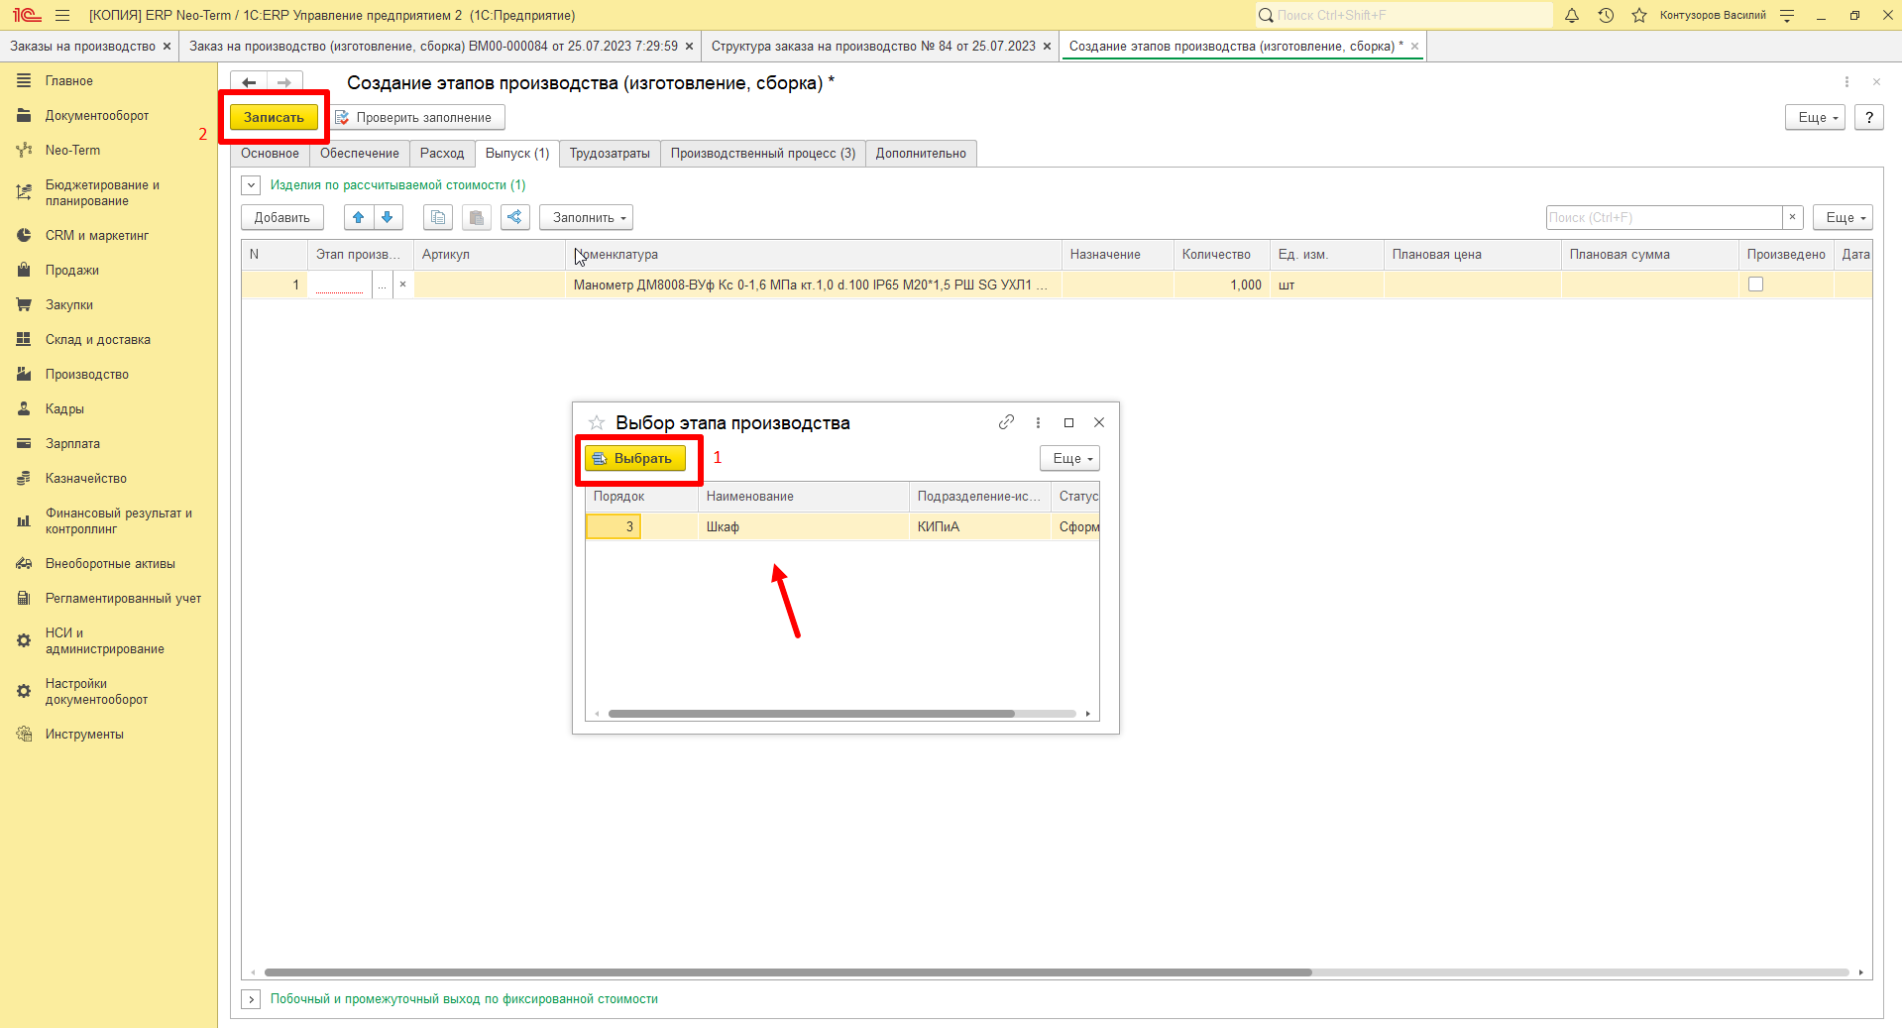The width and height of the screenshot is (1902, 1028).
Task: Open Еще menu in stage dialog
Action: [x=1070, y=458]
